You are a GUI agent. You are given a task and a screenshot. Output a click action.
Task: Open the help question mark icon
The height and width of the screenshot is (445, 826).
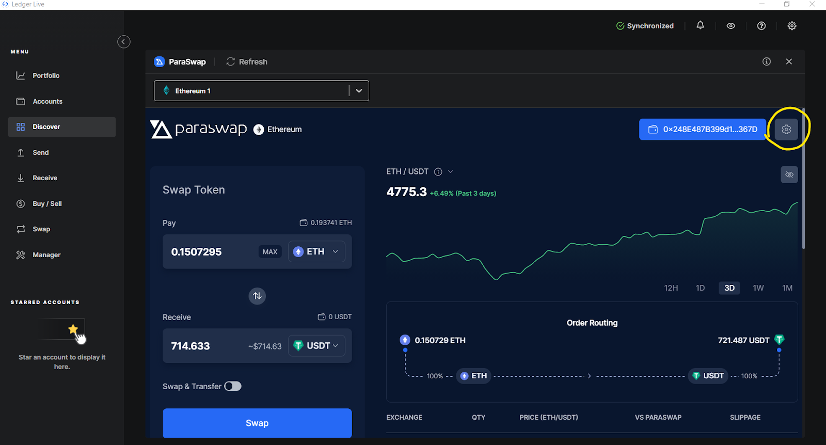coord(761,26)
